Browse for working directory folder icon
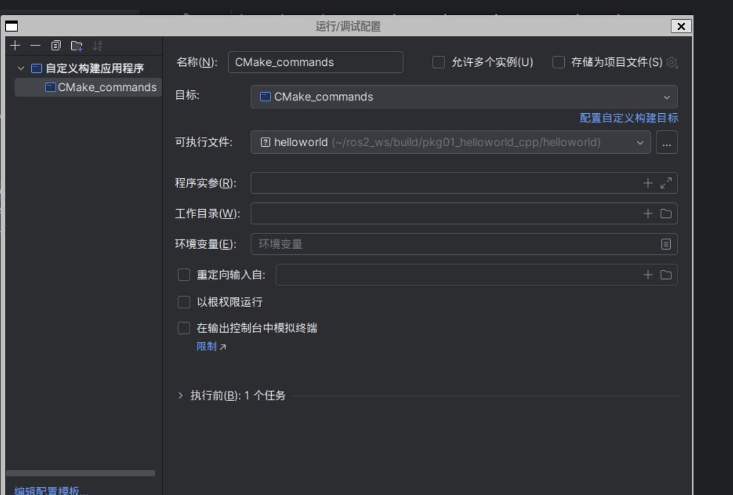 (x=666, y=214)
